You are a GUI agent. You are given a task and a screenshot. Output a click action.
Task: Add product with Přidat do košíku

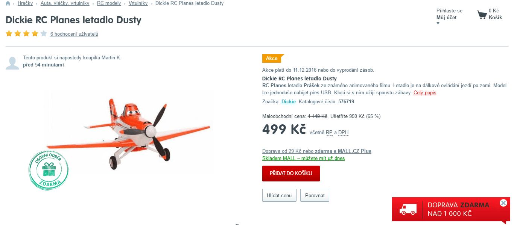(x=291, y=174)
